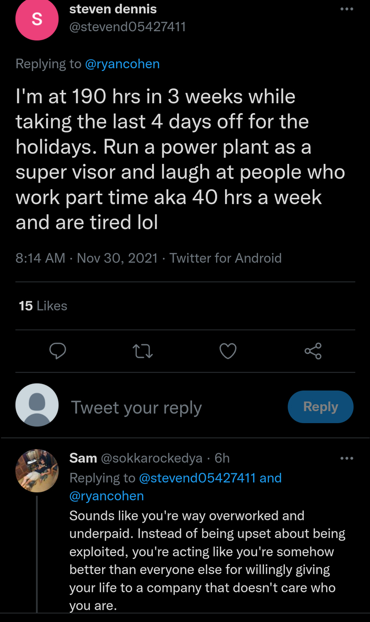
Task: Retweet steven dennis's tweet
Action: pos(143,351)
